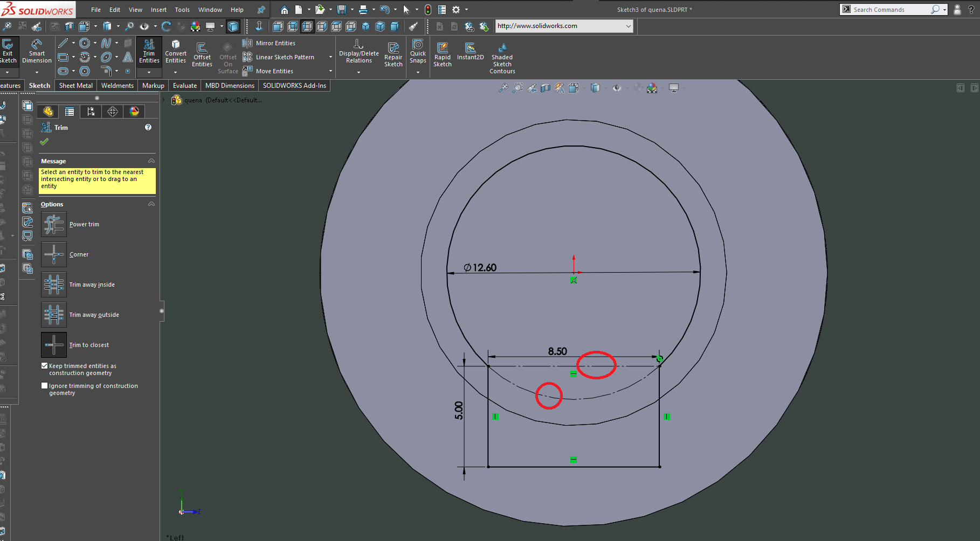This screenshot has width=980, height=541.
Task: Open the Tools menu
Action: tap(182, 10)
